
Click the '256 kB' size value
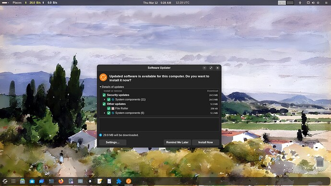click(x=214, y=109)
